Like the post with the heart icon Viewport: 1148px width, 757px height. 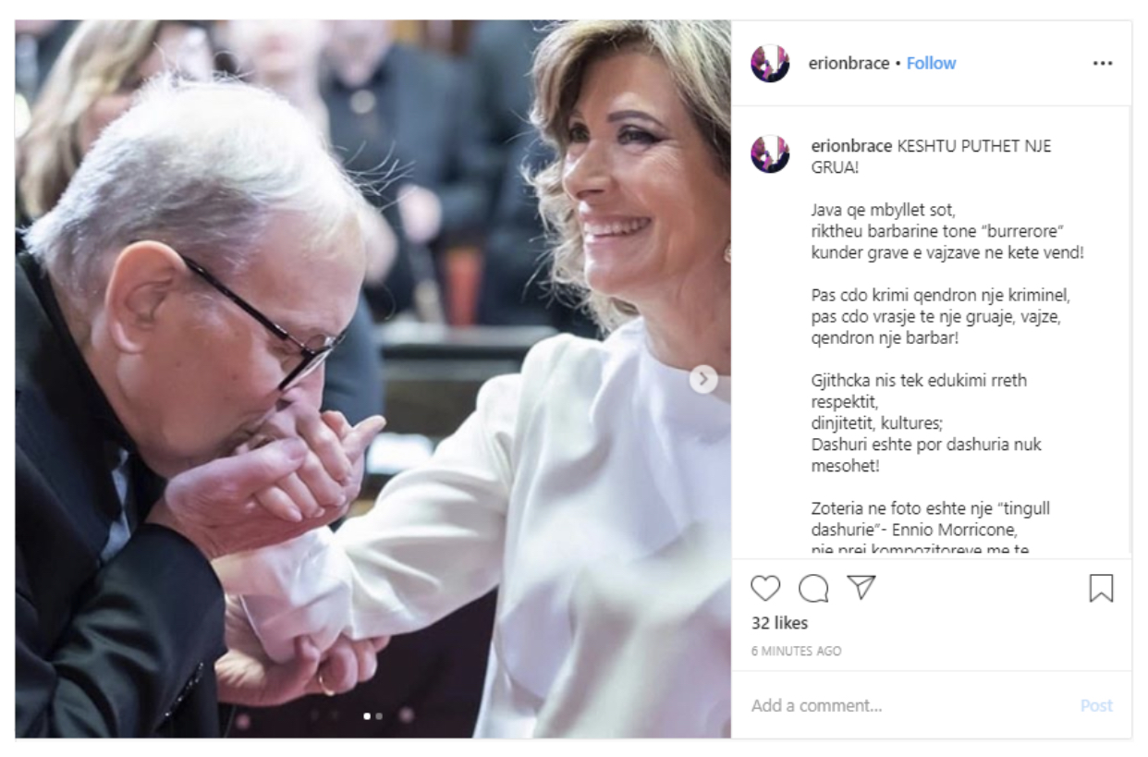[765, 589]
